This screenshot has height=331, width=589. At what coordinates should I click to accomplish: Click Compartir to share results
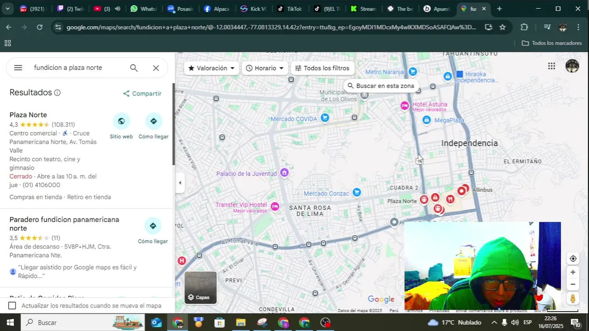tap(142, 94)
